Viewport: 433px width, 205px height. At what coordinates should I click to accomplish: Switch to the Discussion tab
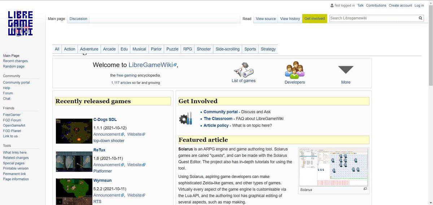(x=78, y=19)
